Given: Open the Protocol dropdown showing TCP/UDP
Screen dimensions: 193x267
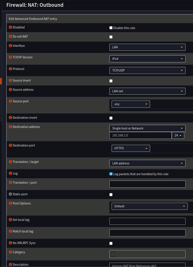Looking at the screenshot, I should pos(147,70).
